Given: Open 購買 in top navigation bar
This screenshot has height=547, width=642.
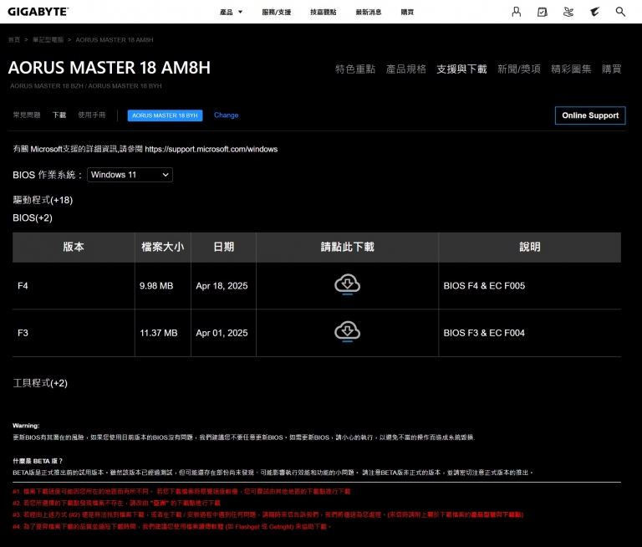Looking at the screenshot, I should (x=407, y=13).
